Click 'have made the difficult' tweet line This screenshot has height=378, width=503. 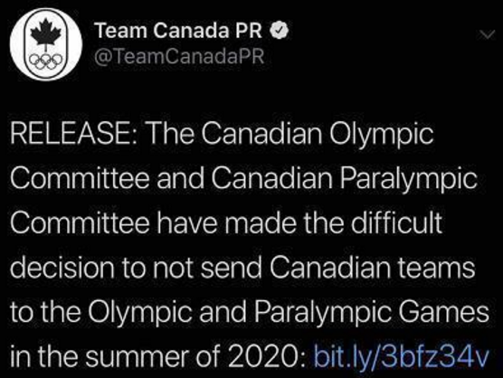coord(299,222)
